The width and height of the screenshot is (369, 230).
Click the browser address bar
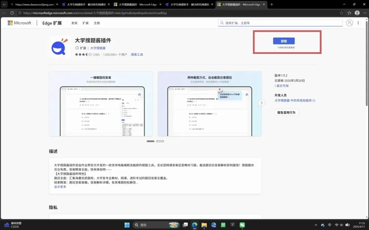[178, 13]
